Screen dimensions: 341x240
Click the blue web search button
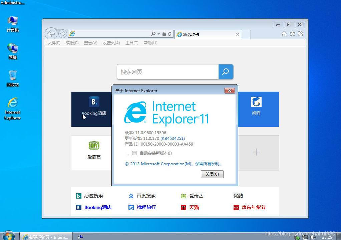tap(226, 72)
